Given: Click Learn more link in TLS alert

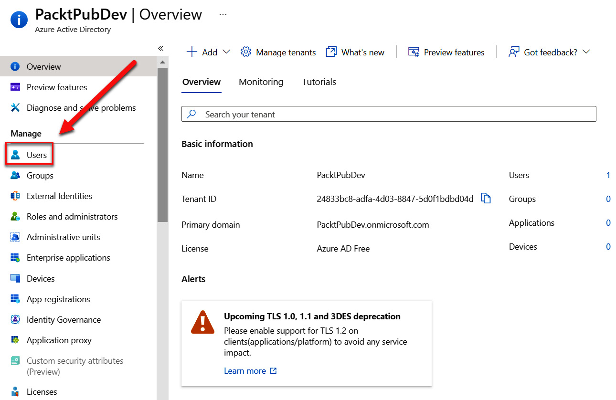Looking at the screenshot, I should (x=250, y=371).
